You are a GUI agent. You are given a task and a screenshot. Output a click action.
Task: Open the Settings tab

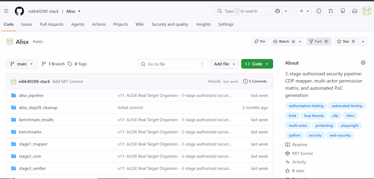coord(226,24)
